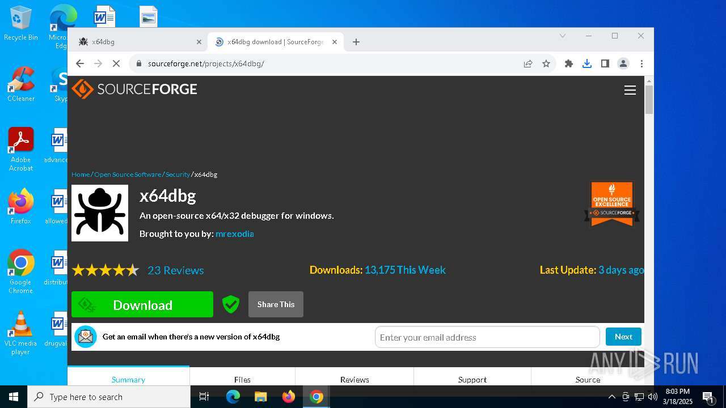Open the notification center icon
Viewport: 726px width, 408px height.
click(708, 397)
